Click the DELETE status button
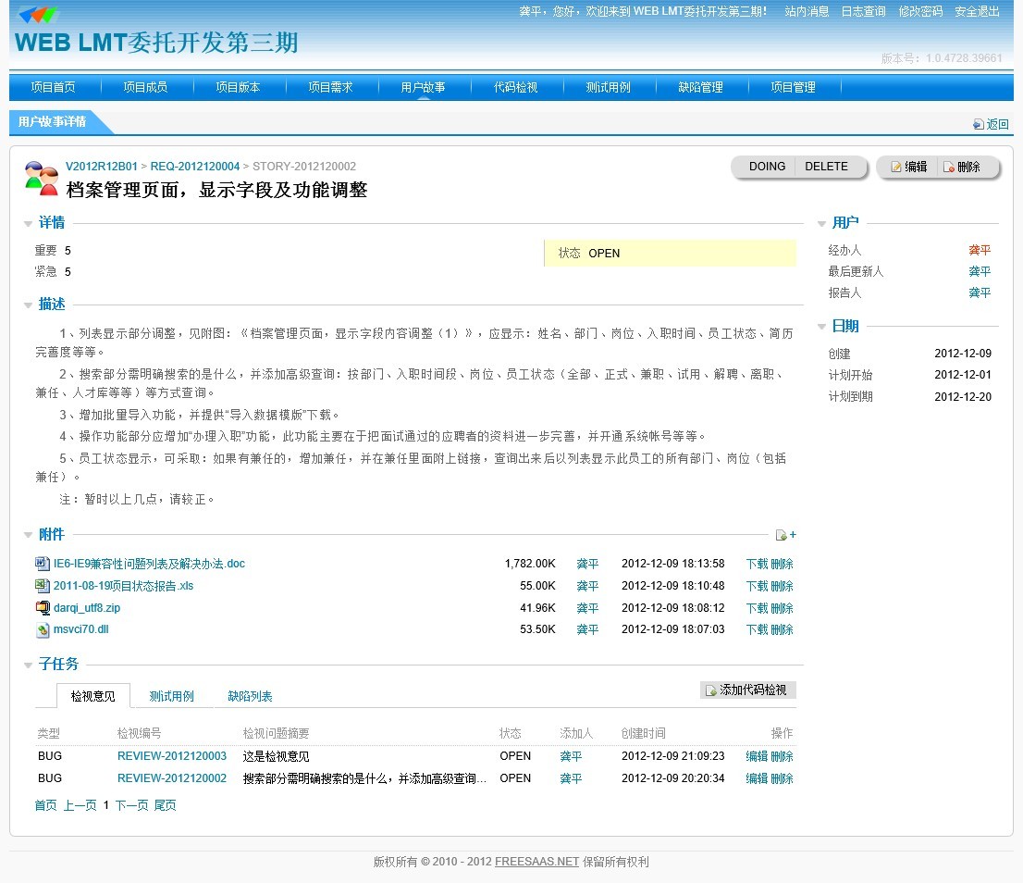The image size is (1023, 883). point(827,168)
